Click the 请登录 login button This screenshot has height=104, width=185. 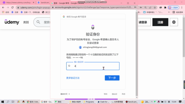coord(143,22)
